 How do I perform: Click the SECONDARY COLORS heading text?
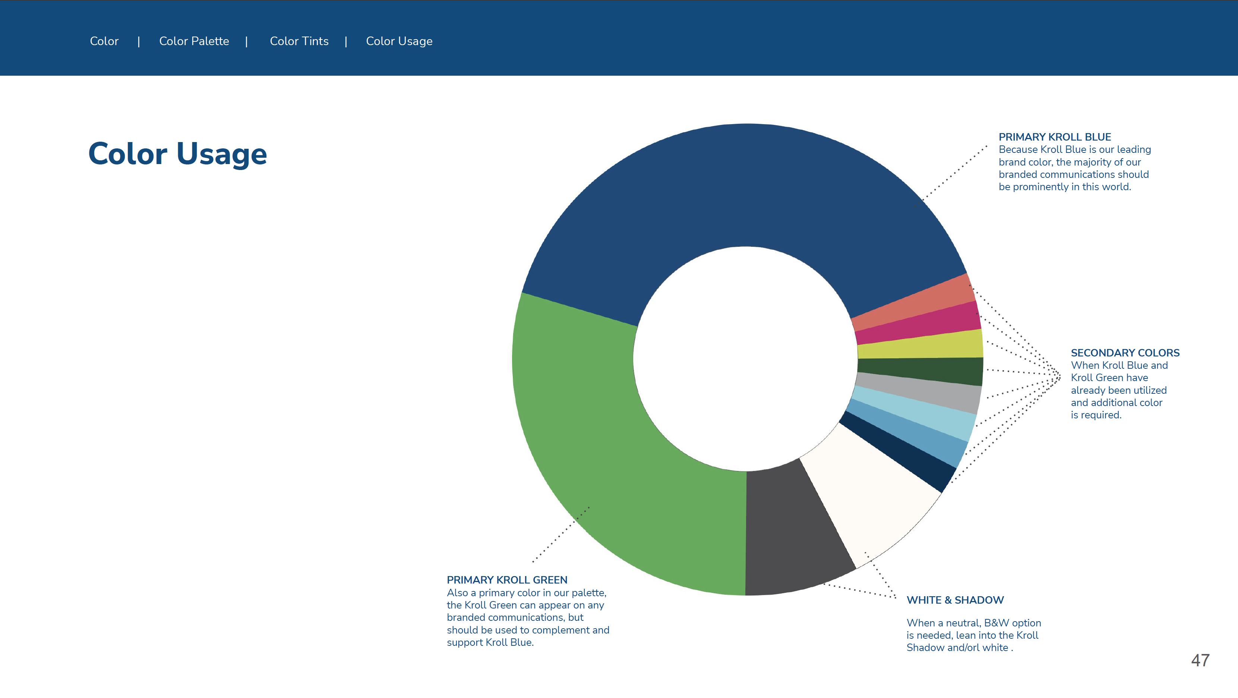click(x=1125, y=353)
